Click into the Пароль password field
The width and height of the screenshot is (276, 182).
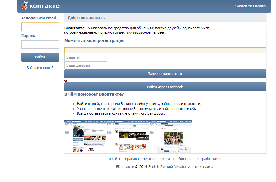40,44
